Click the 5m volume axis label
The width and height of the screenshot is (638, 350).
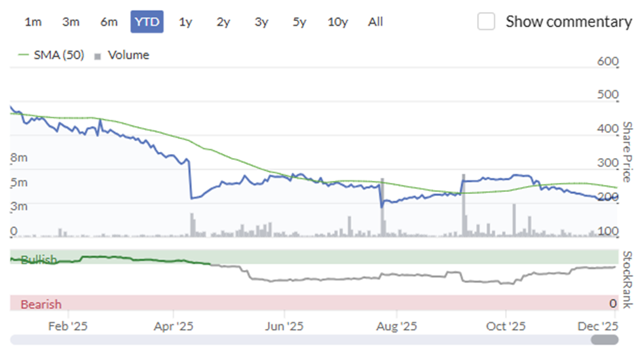point(19,182)
